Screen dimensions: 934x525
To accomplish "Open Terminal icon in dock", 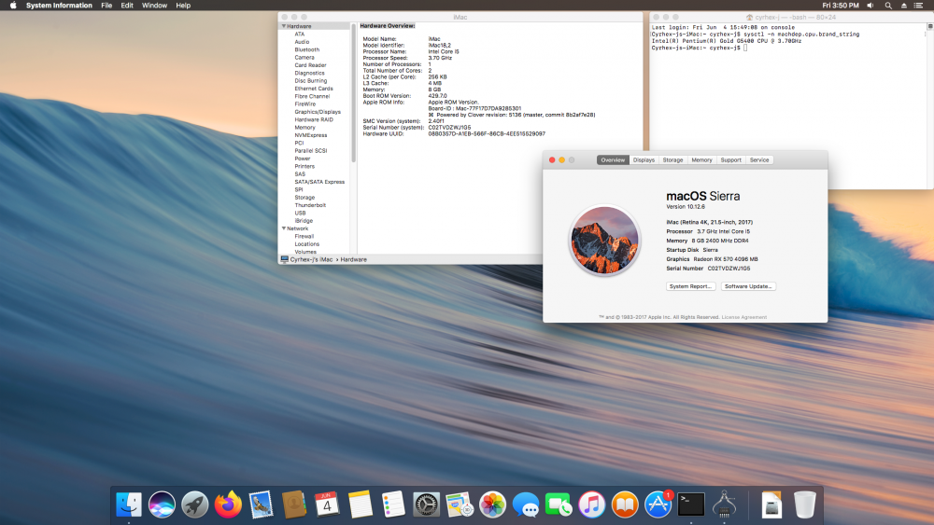I will pos(691,504).
